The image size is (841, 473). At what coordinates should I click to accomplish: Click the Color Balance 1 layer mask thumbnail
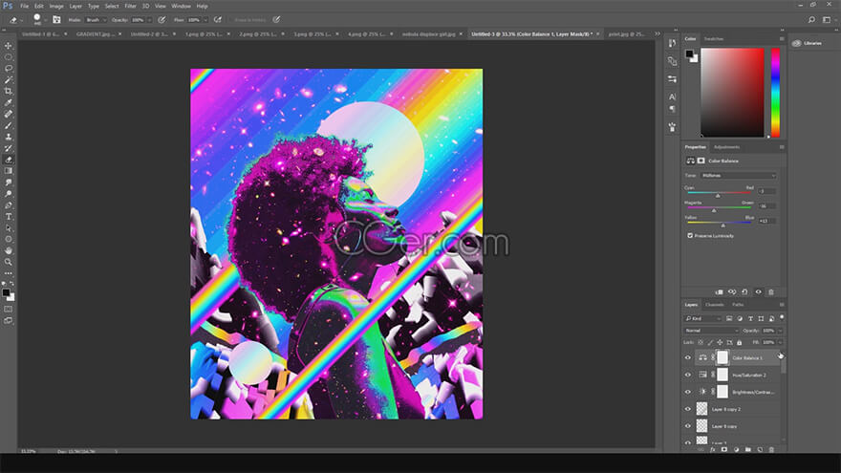click(722, 357)
